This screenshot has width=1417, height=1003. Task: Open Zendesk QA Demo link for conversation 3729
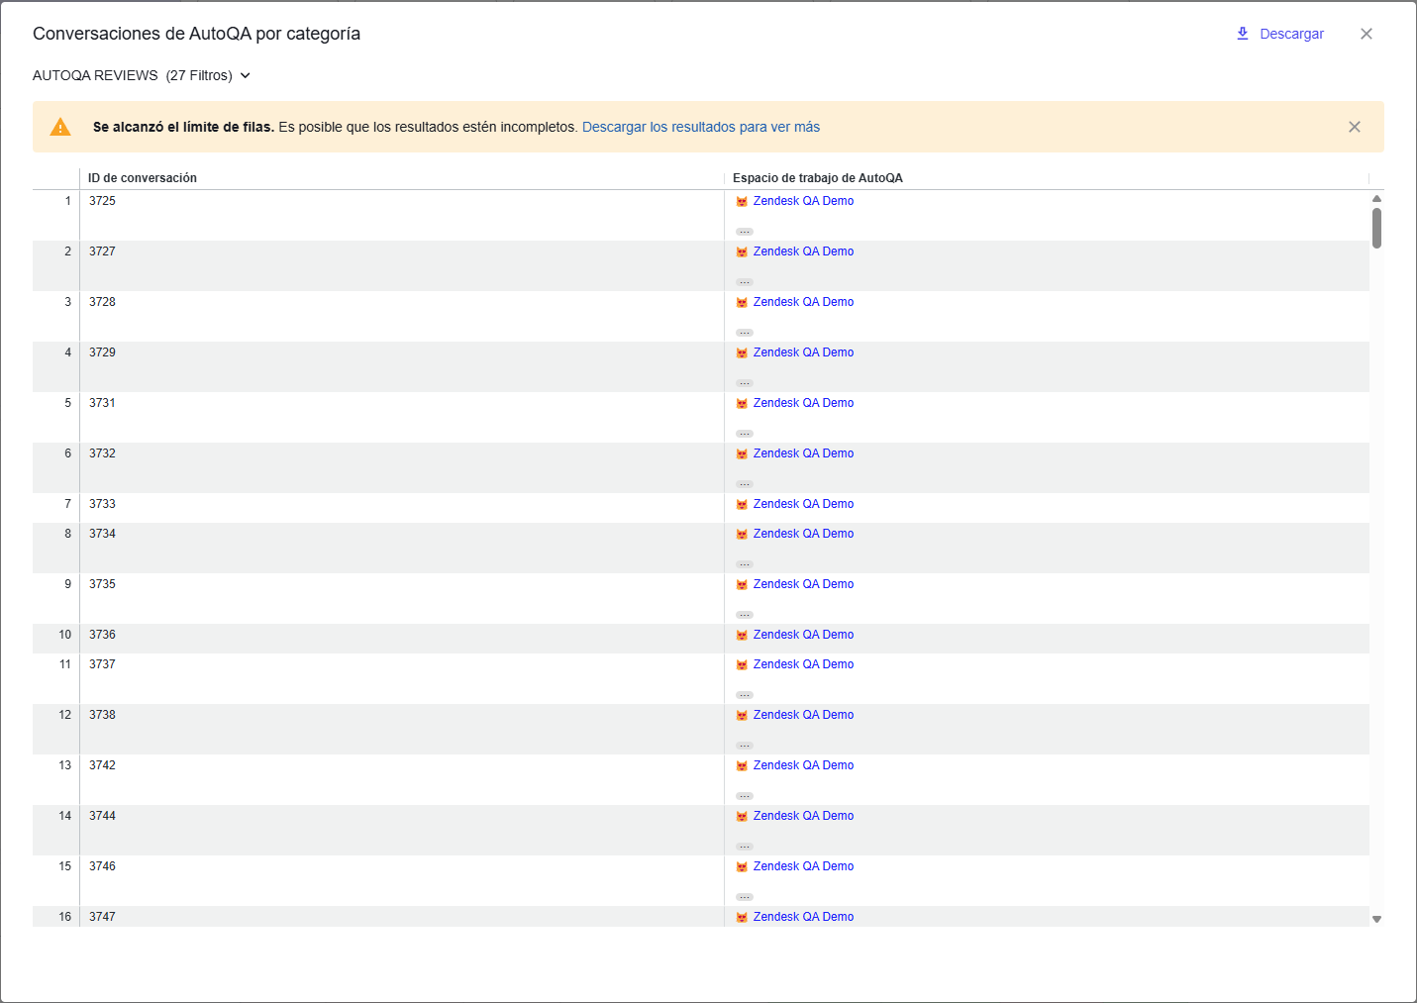[x=803, y=352]
